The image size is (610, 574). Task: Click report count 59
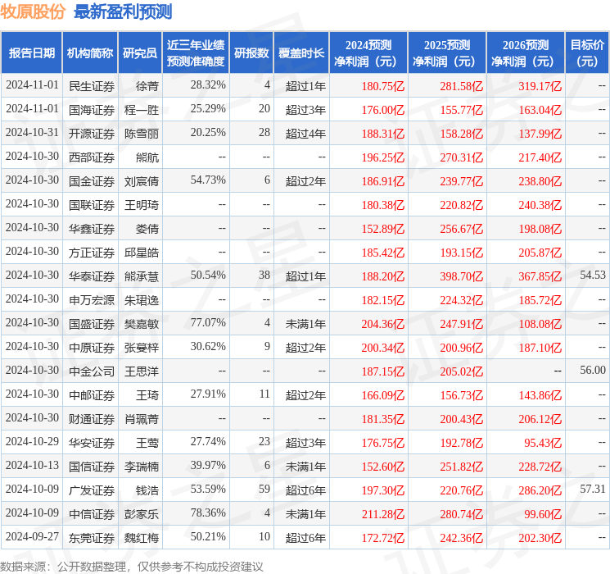tap(264, 489)
